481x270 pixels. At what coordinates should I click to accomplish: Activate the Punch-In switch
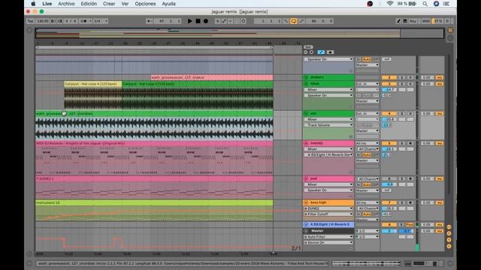286,21
